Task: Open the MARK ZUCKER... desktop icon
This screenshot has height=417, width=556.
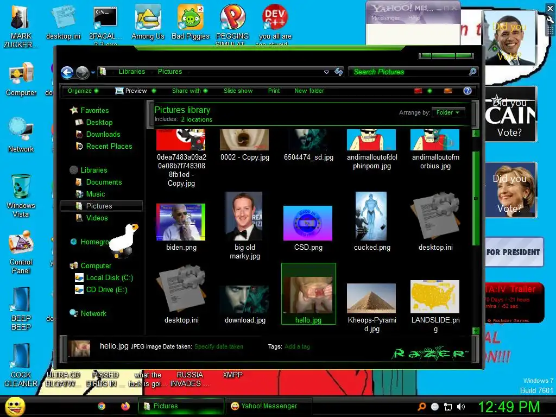Action: pos(21,27)
